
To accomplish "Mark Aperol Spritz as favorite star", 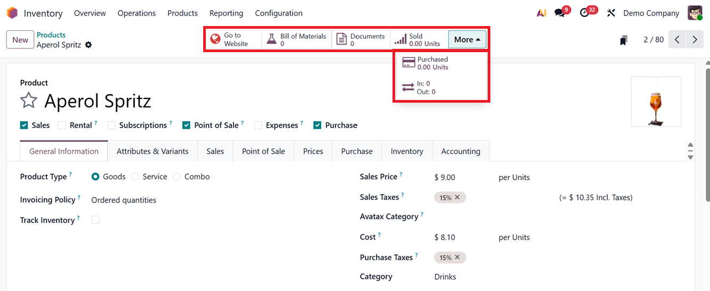I will click(x=29, y=101).
